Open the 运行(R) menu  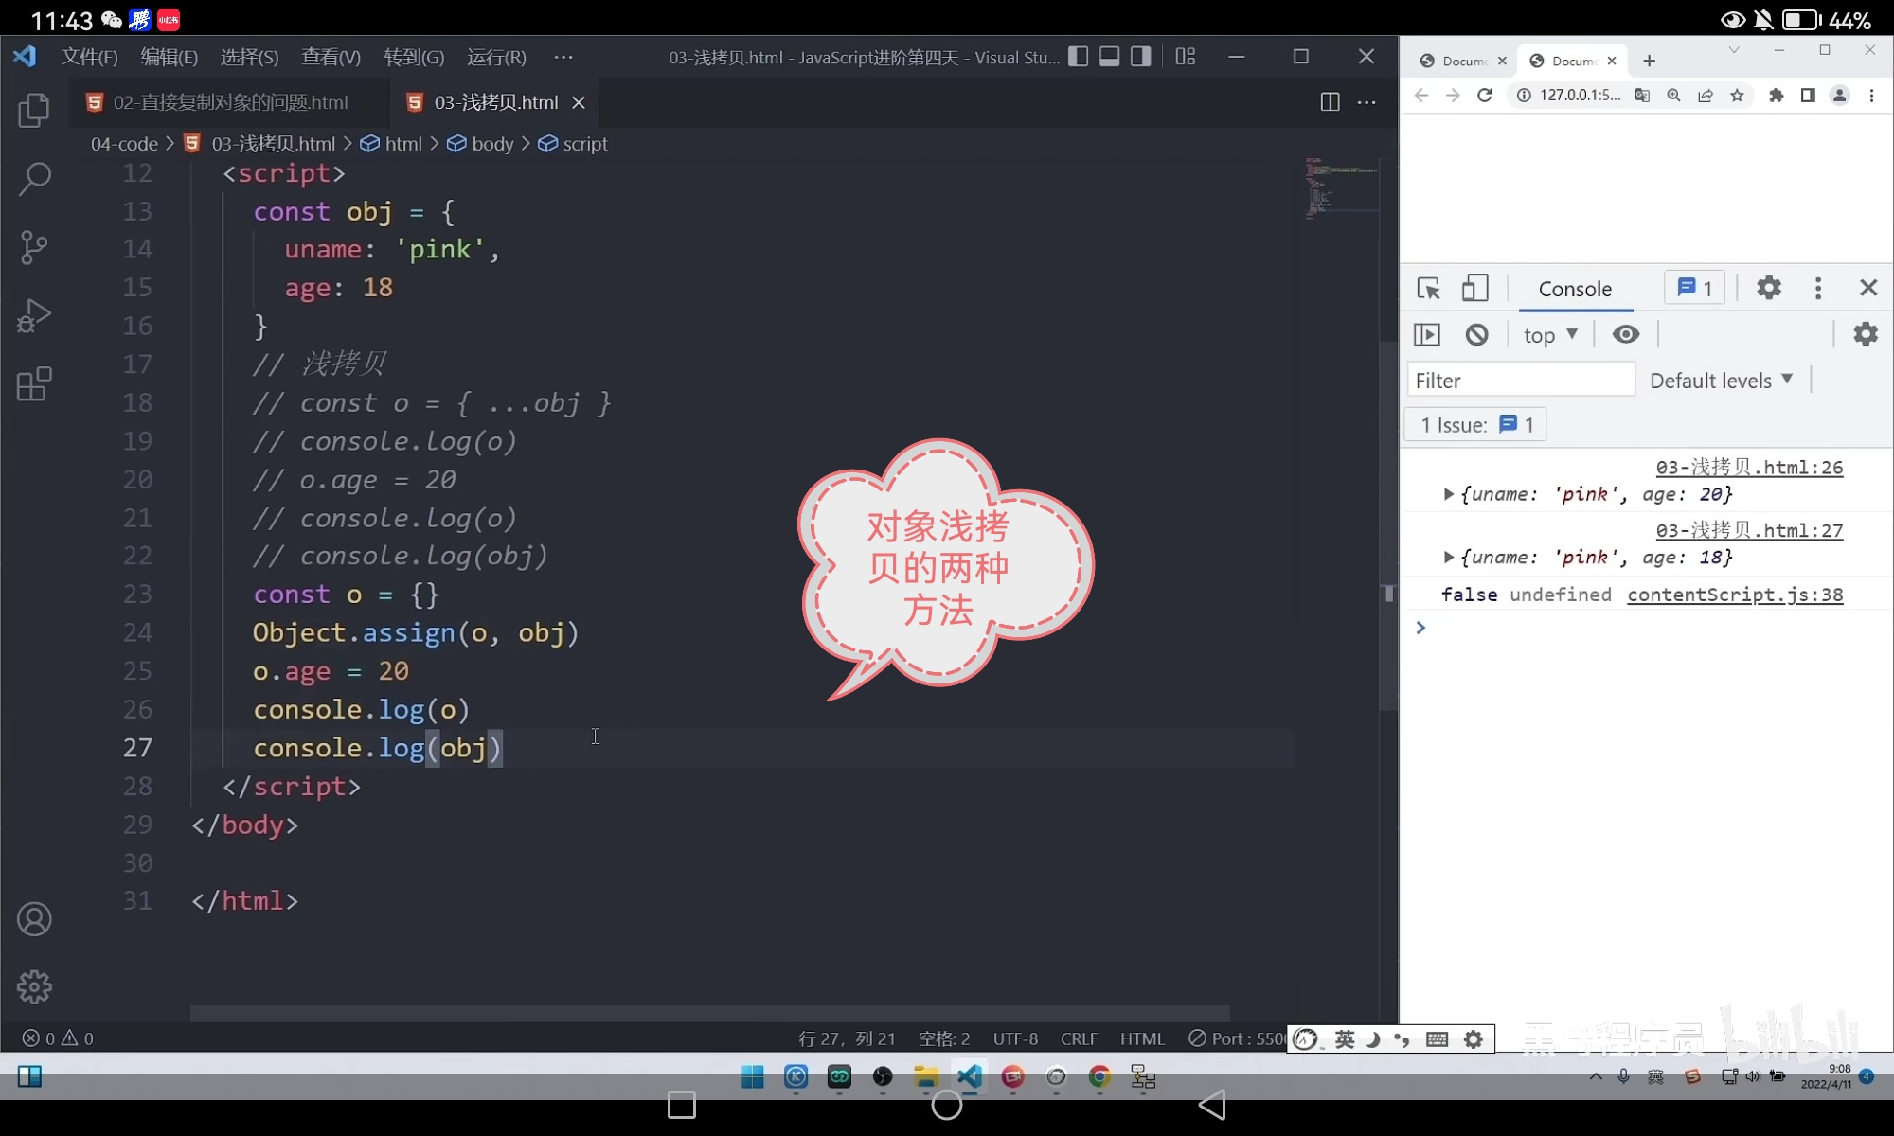point(496,57)
